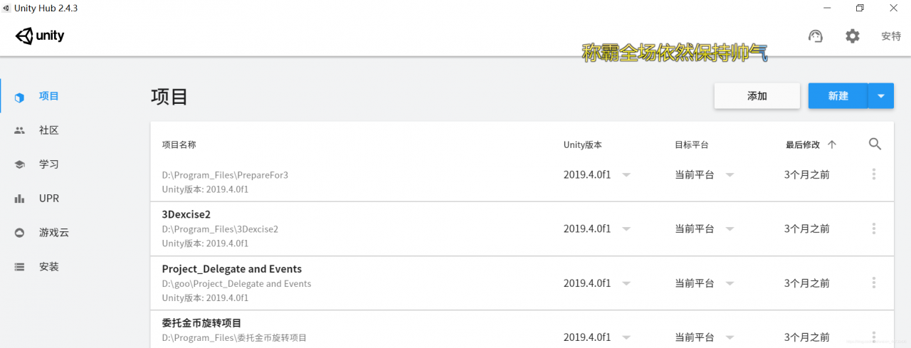This screenshot has width=911, height=348.
Task: Open target platform dropdown for Project_Delegate and Events
Action: [x=730, y=283]
